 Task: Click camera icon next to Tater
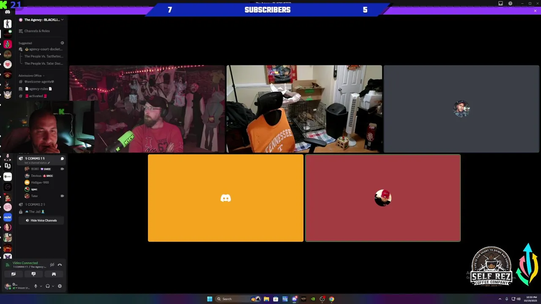[62, 196]
